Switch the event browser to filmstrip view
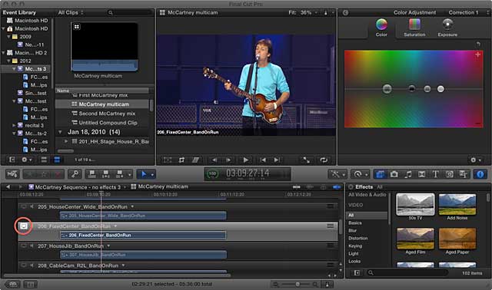Image resolution: width=492 pixels, height=290 pixels. [44, 160]
